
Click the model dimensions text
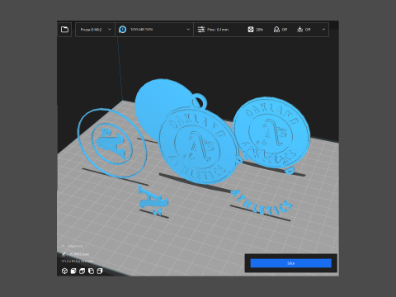[78, 261]
